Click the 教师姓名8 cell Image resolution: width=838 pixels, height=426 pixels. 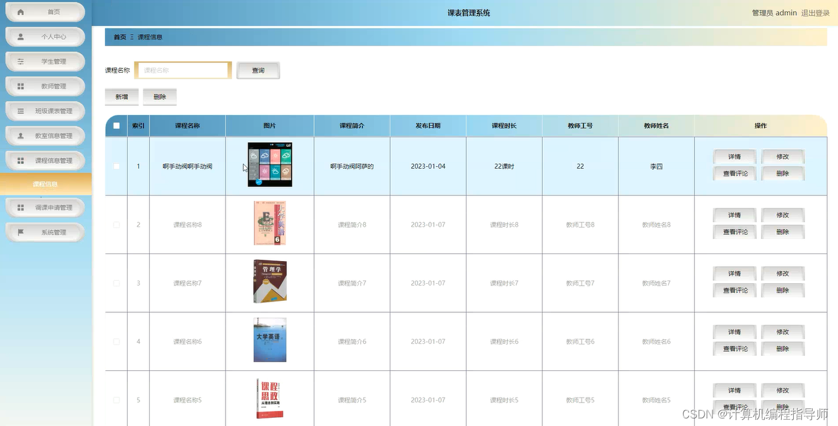656,224
